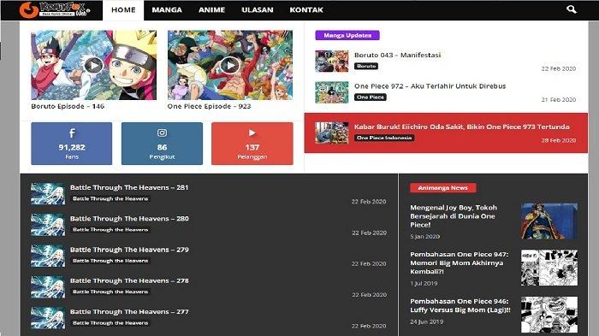Viewport: 599px width, 336px height.
Task: Open the Joy Boy article thumbnail
Action: [549, 221]
